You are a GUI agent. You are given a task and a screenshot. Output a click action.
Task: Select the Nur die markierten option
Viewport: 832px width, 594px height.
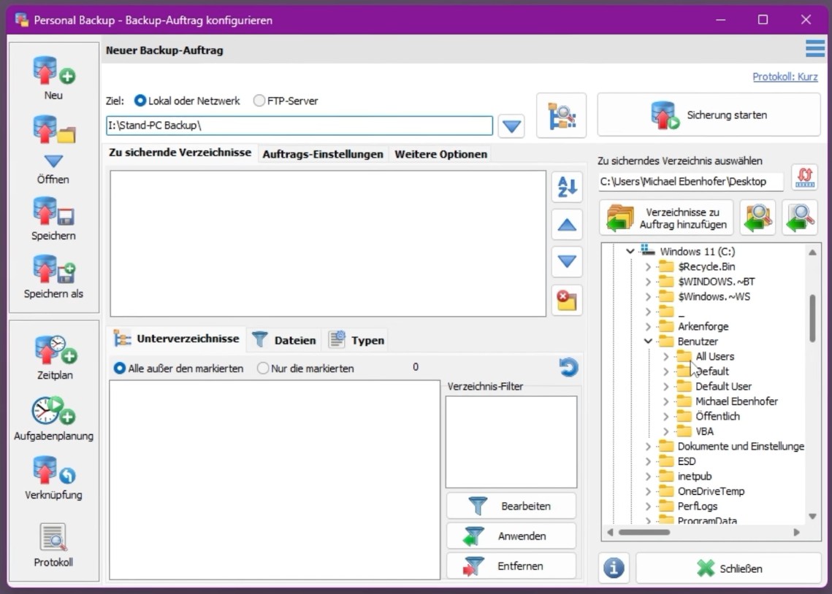(263, 369)
